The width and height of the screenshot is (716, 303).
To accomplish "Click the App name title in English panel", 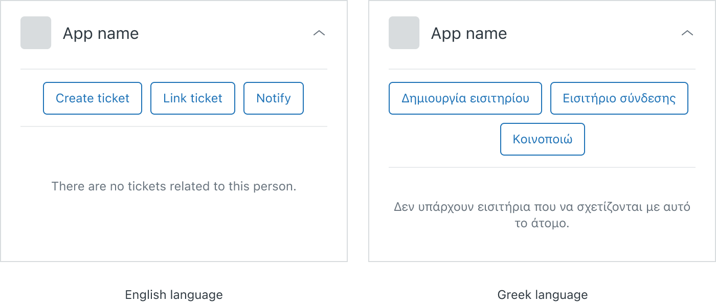I will tap(101, 33).
